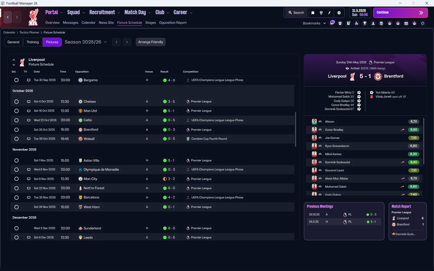
Task: Click the calendar grid icon in bookmarks bar
Action: pyautogui.click(x=406, y=23)
